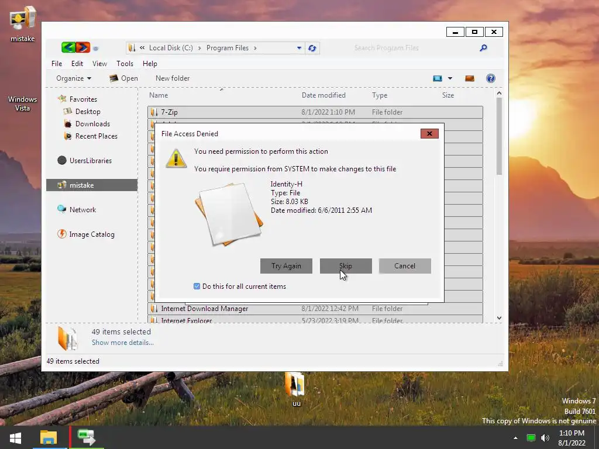The width and height of the screenshot is (599, 449).
Task: Click the change view icon
Action: pyautogui.click(x=438, y=78)
